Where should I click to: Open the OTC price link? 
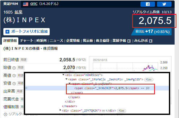[x=34, y=4]
